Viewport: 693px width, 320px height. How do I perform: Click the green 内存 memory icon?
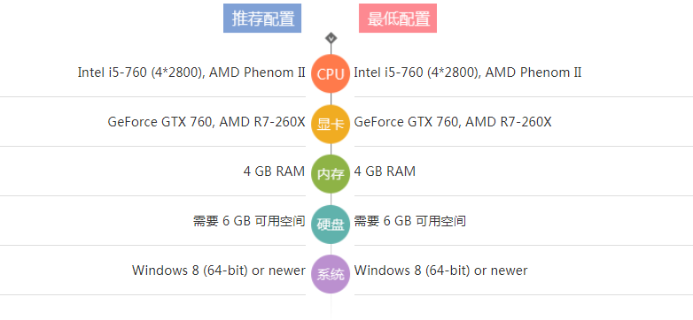tap(331, 174)
